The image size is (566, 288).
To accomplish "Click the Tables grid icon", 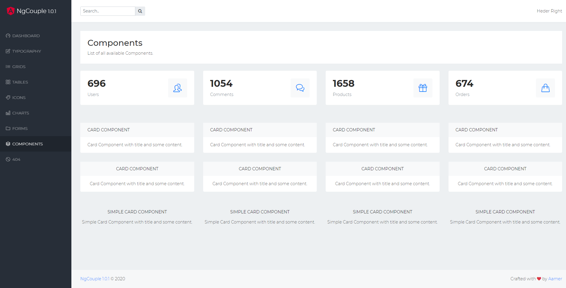I will tap(8, 82).
